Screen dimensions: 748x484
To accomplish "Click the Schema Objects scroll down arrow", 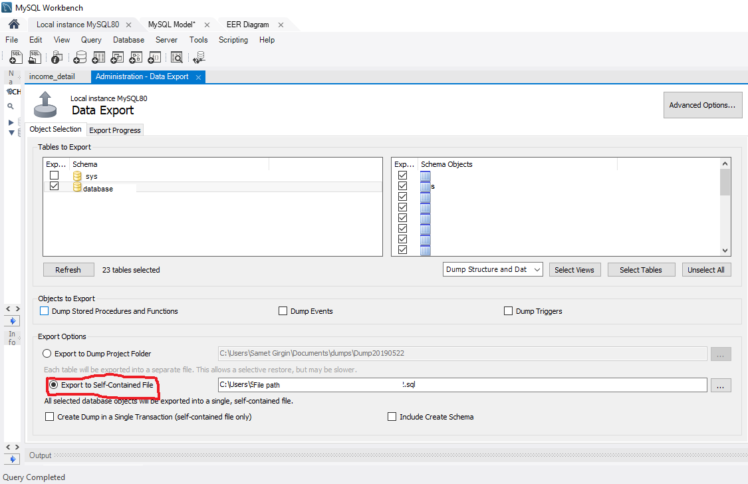I will pyautogui.click(x=725, y=251).
